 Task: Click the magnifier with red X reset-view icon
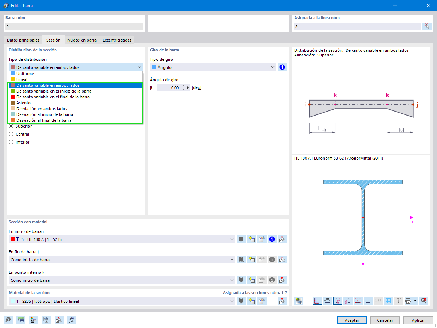tap(423, 301)
